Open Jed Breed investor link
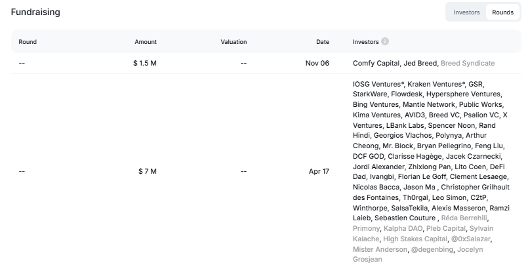The image size is (528, 278). click(420, 64)
